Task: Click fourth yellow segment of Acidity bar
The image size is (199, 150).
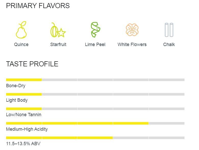Action: (x=131, y=123)
